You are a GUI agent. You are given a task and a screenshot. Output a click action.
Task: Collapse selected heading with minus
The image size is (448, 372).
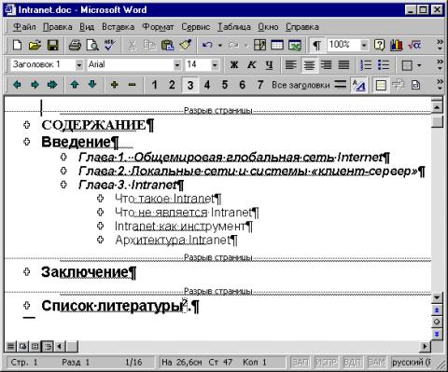point(133,84)
